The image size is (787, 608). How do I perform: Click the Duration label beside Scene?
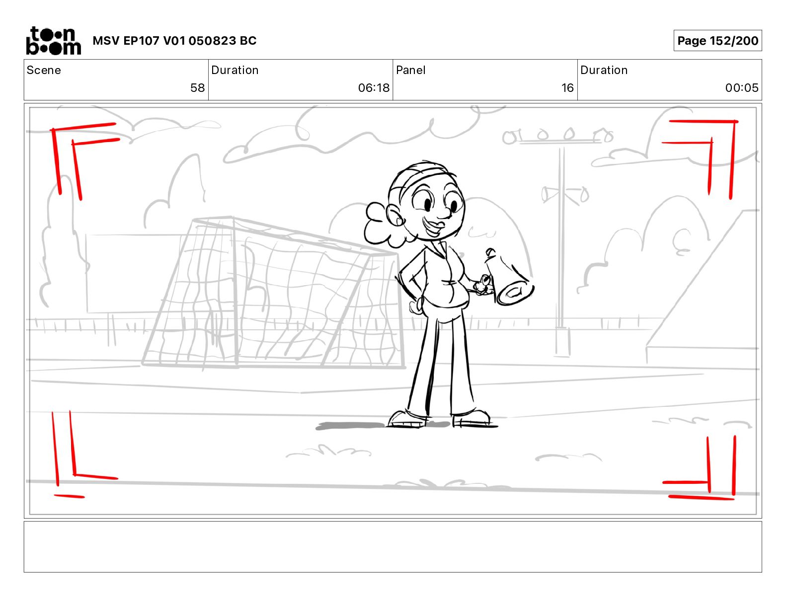[235, 70]
